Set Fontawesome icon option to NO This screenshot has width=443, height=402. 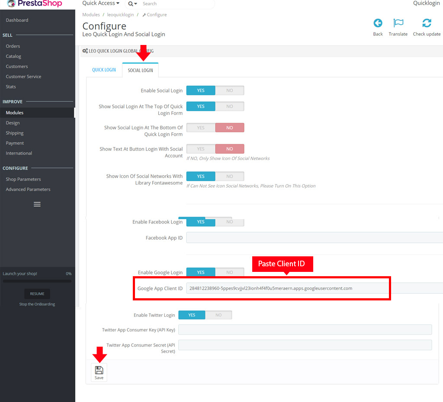230,176
